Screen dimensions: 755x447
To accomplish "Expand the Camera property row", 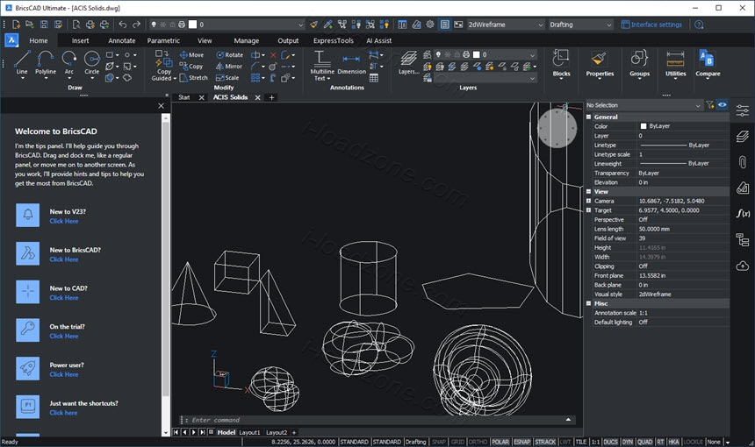I will click(588, 201).
